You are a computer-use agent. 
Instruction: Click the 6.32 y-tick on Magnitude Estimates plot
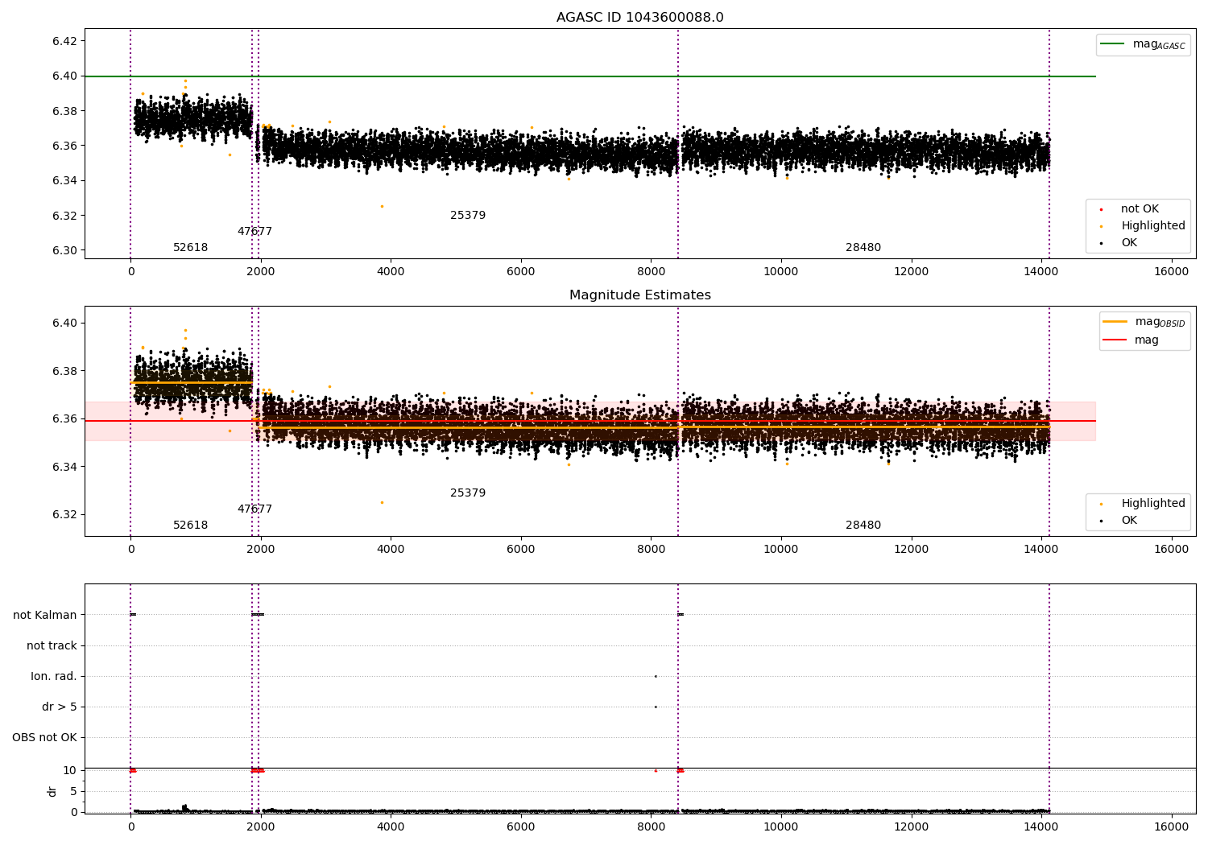pos(64,515)
